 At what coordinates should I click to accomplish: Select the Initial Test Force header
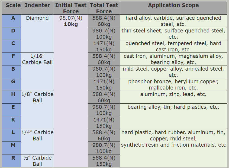[x=71, y=8]
